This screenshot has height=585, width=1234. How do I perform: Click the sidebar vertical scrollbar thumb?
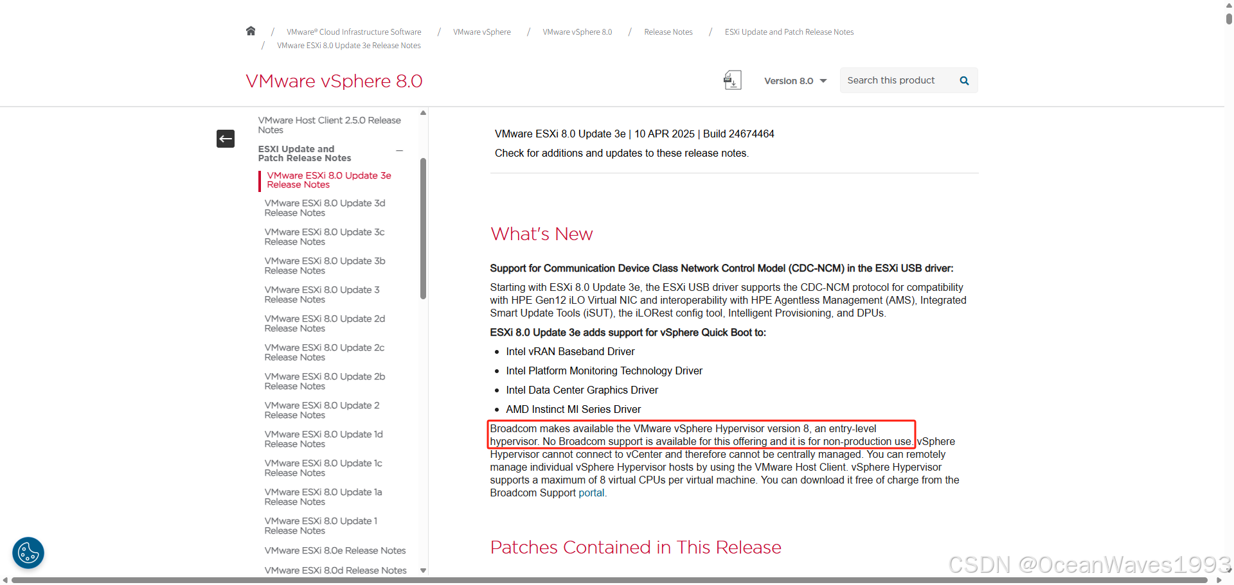[x=423, y=229]
